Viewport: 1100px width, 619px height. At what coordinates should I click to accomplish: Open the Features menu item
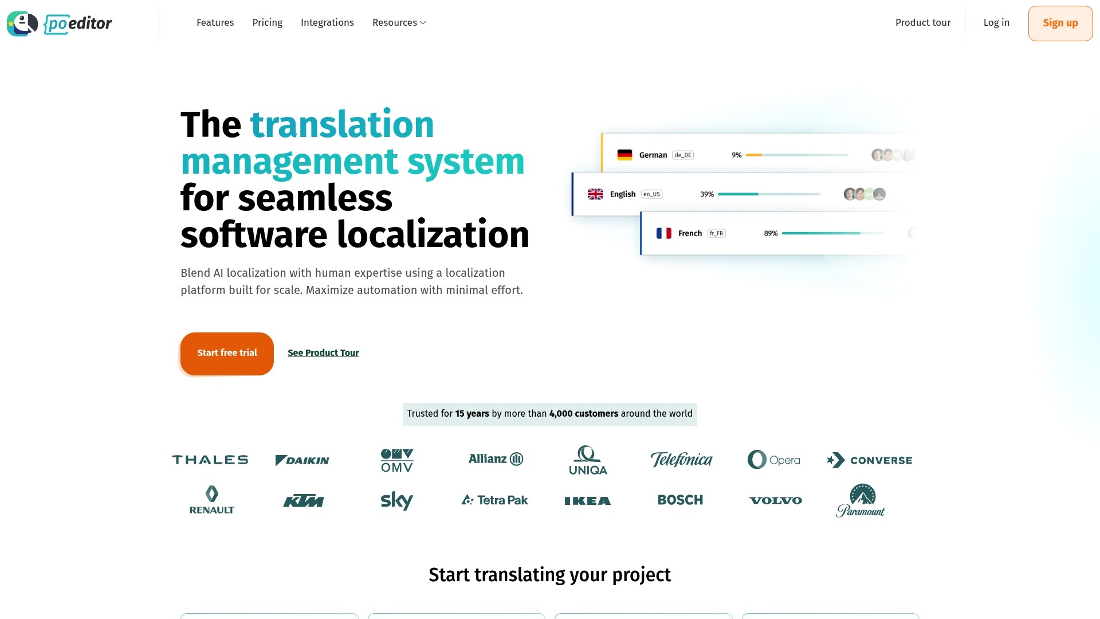pos(215,22)
